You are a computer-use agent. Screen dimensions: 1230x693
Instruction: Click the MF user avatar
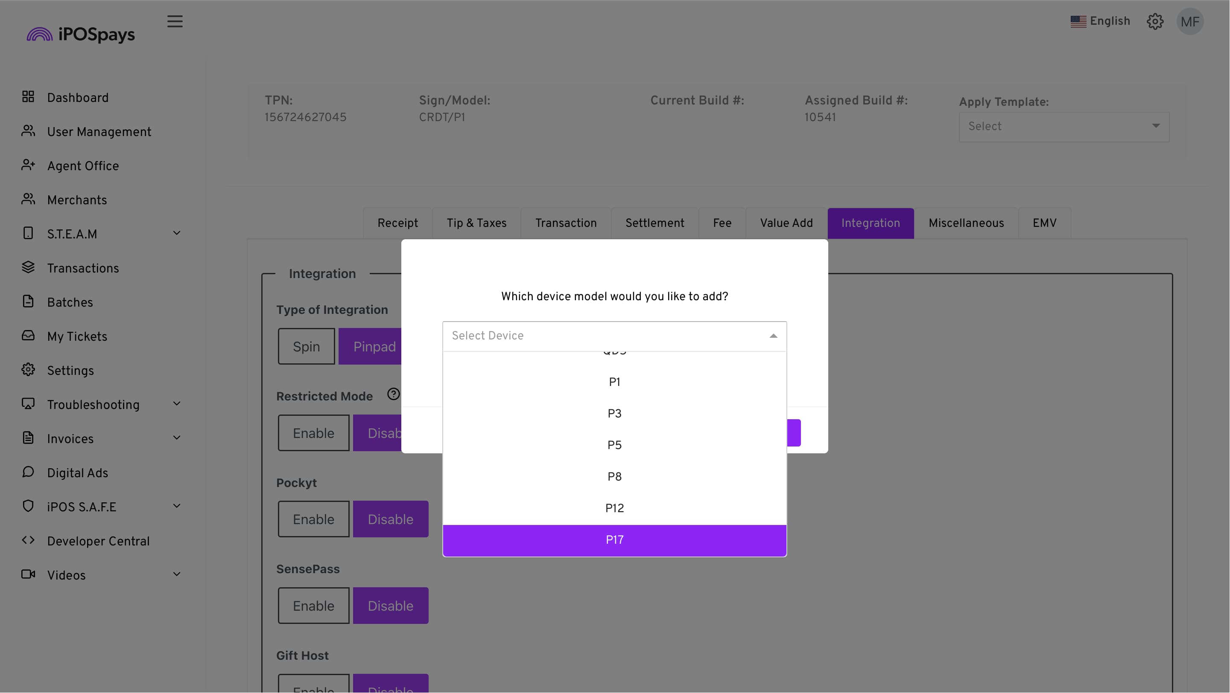pyautogui.click(x=1189, y=21)
